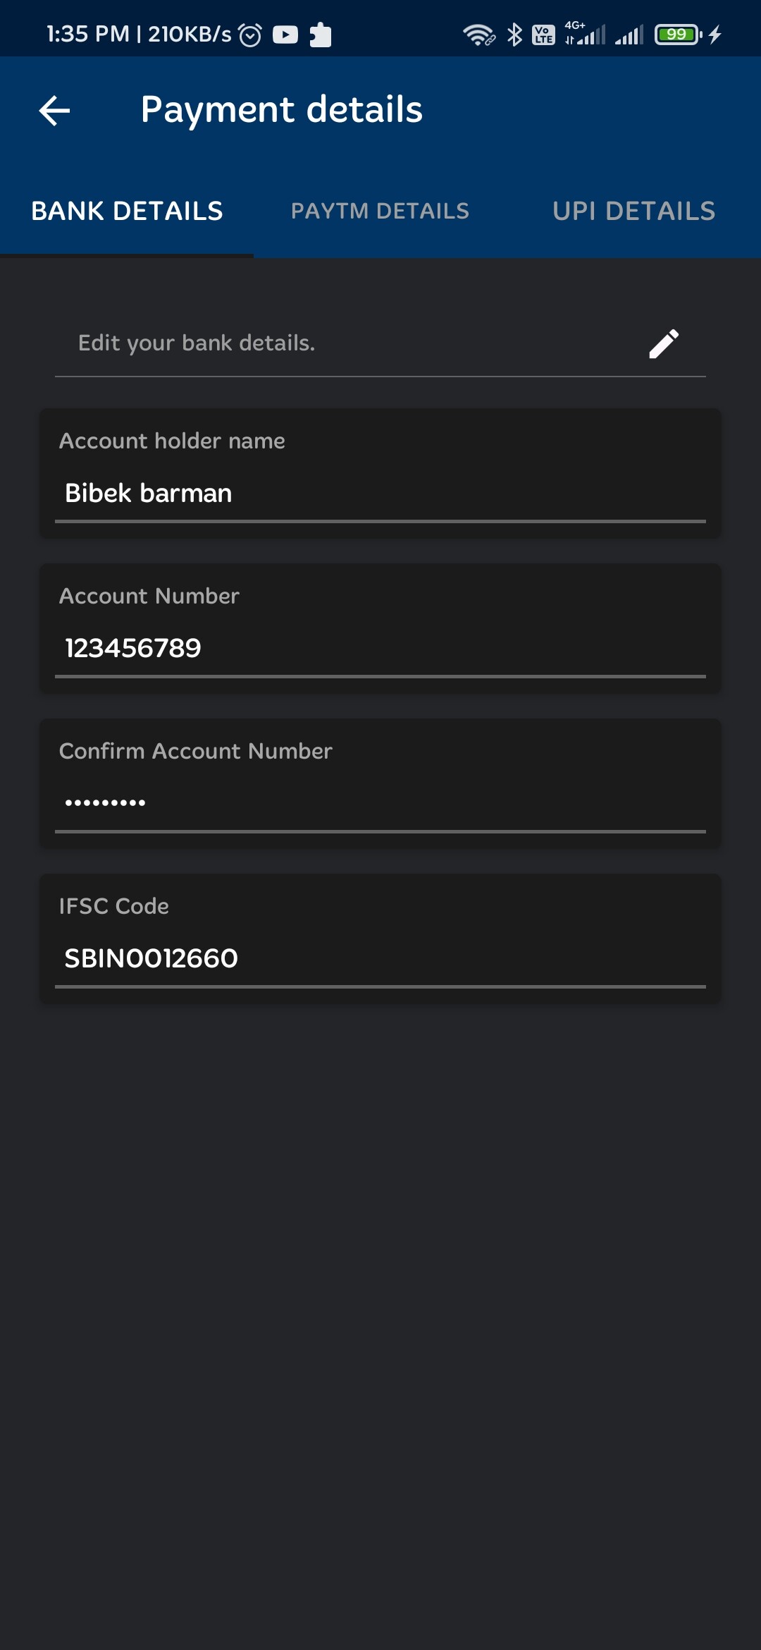Click the Account Number field

pyautogui.click(x=380, y=648)
